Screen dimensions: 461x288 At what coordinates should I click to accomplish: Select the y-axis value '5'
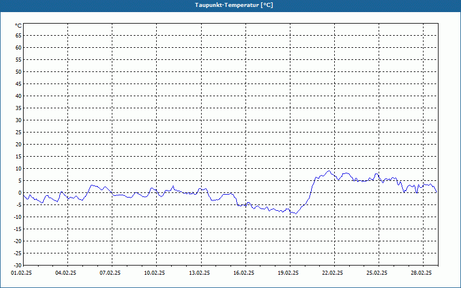pyautogui.click(x=20, y=181)
